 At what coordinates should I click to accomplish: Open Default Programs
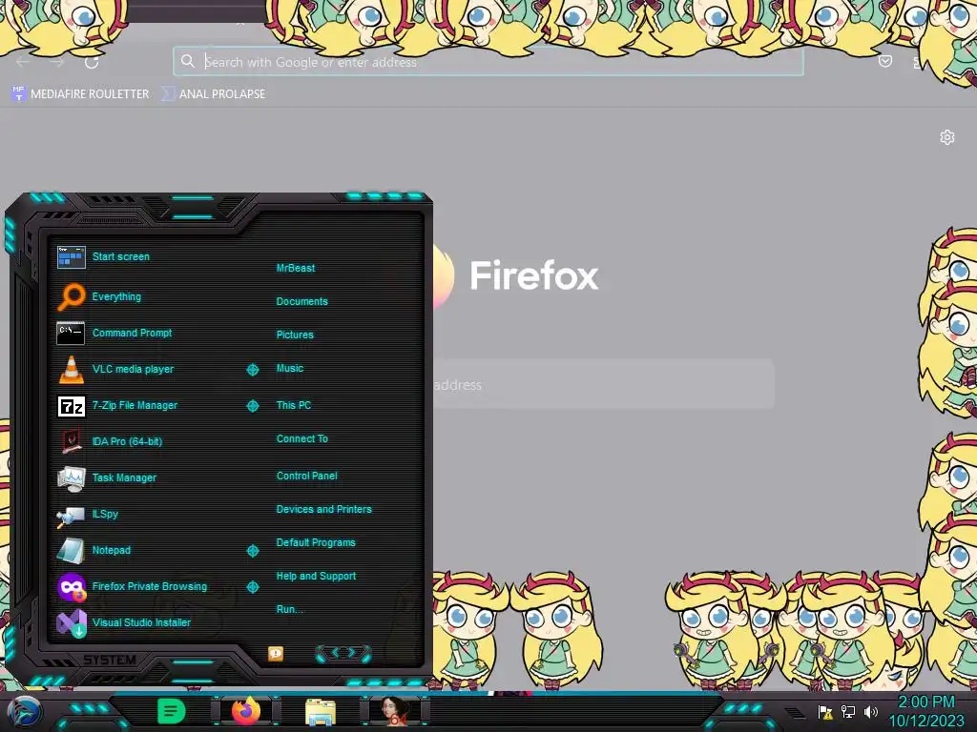(x=316, y=542)
